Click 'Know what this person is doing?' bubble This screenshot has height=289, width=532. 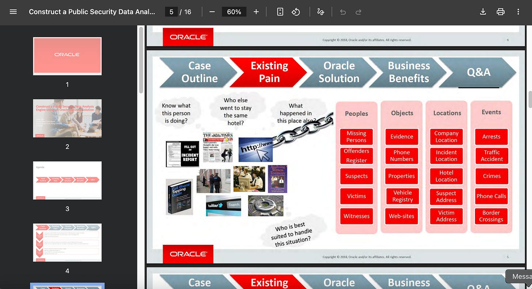click(x=176, y=113)
